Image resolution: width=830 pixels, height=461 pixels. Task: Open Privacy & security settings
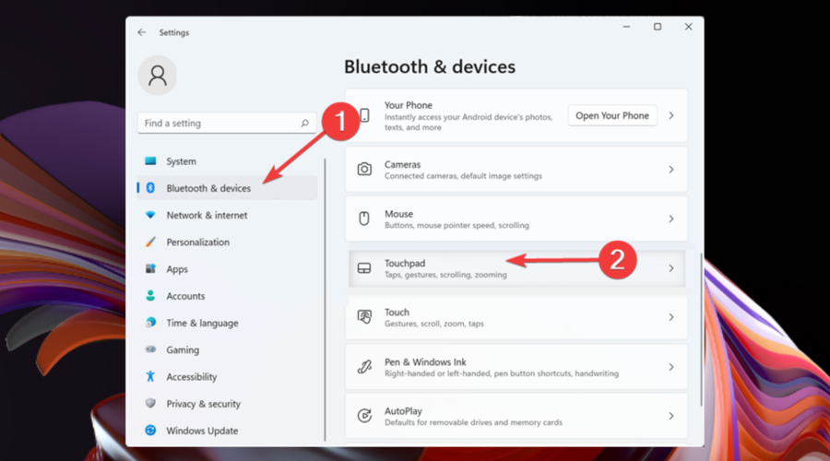[x=227, y=404]
